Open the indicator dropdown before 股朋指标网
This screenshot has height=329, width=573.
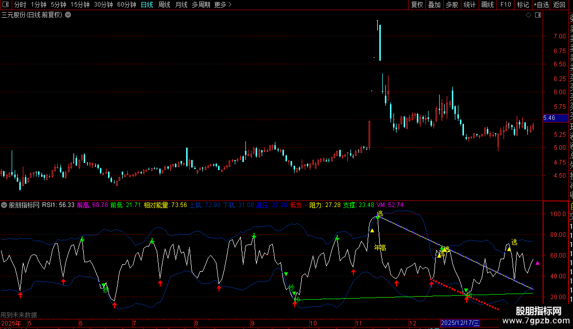4,205
